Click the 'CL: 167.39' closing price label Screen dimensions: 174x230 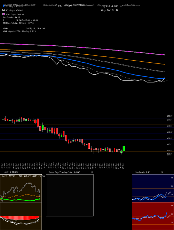pyautogui.click(x=65, y=6)
